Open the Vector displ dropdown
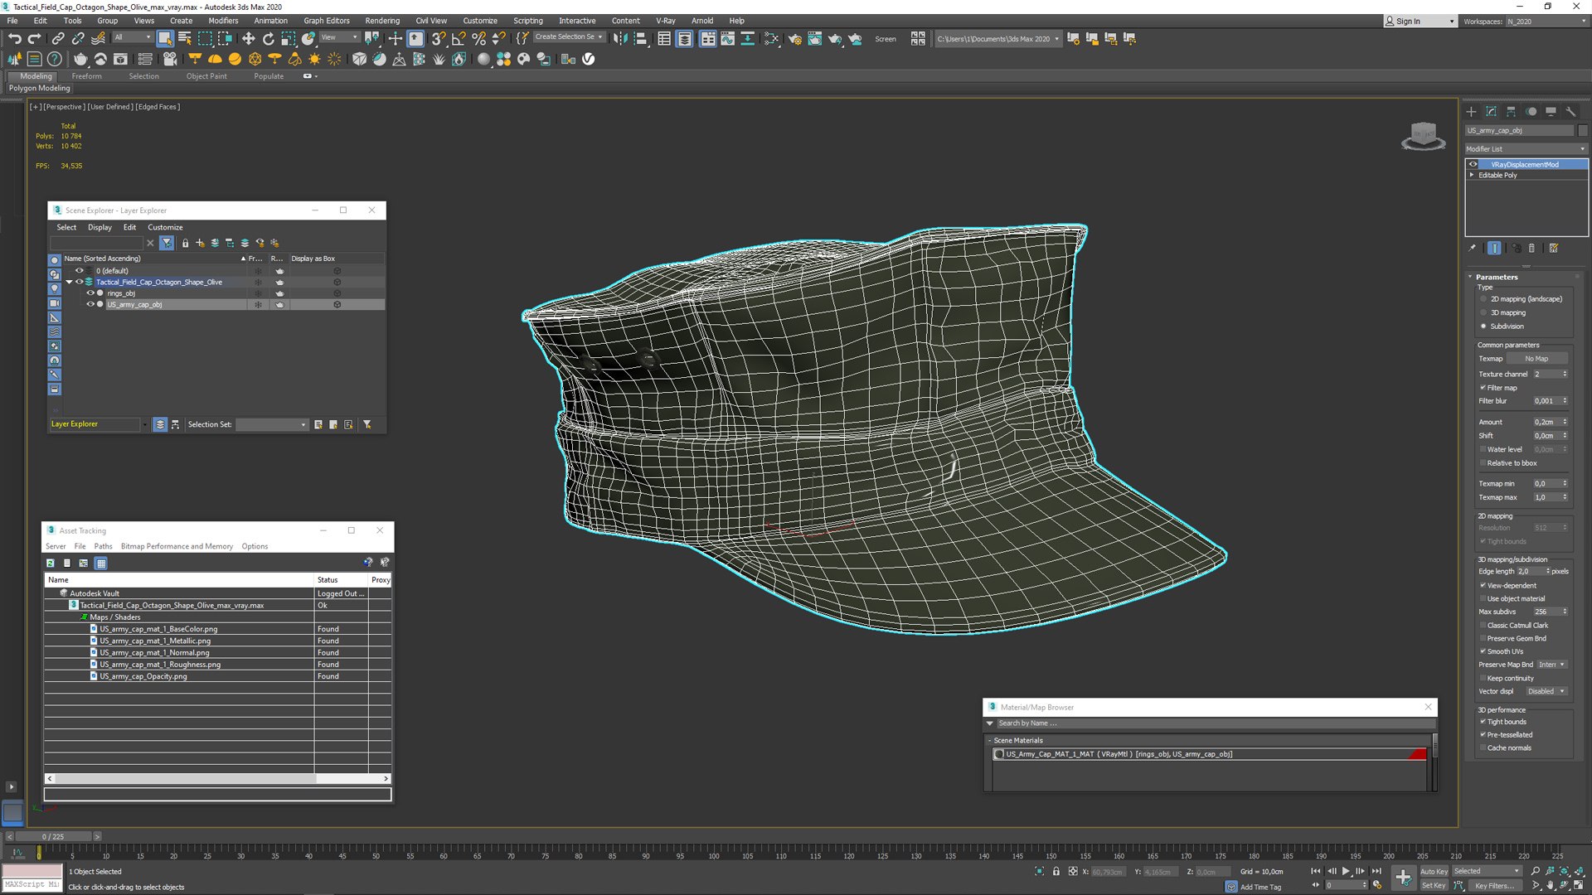The height and width of the screenshot is (895, 1592). [1546, 691]
